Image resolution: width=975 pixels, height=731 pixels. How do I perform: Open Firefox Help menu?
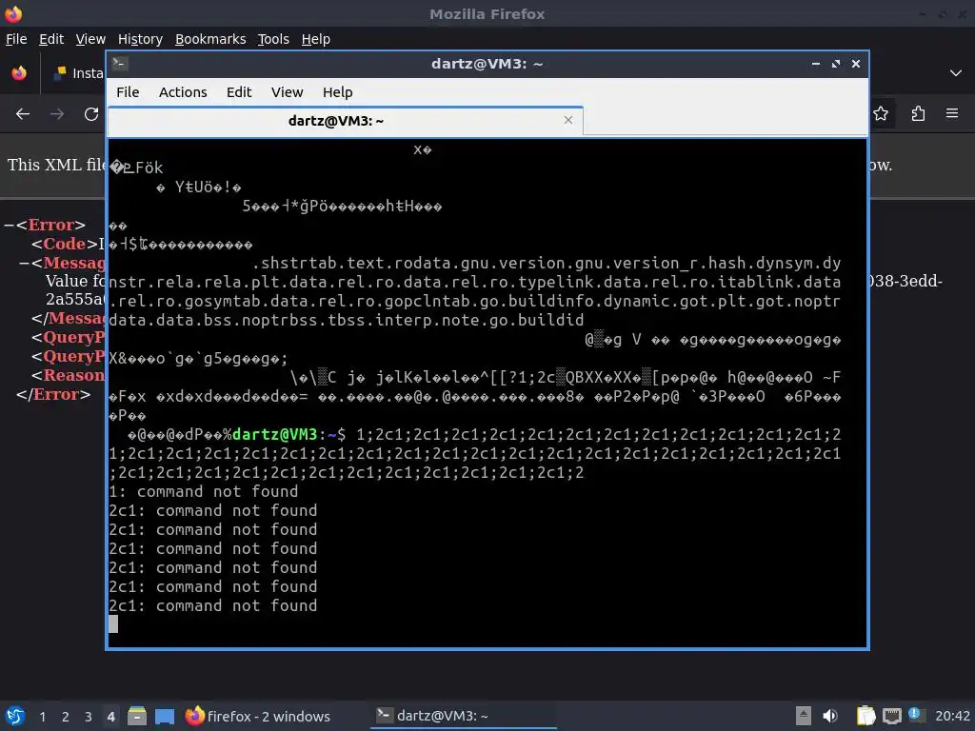click(316, 39)
